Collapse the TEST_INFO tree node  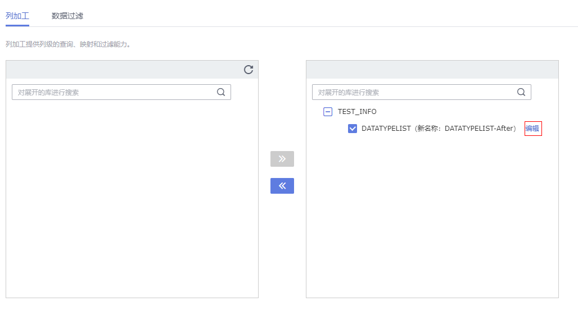point(328,112)
